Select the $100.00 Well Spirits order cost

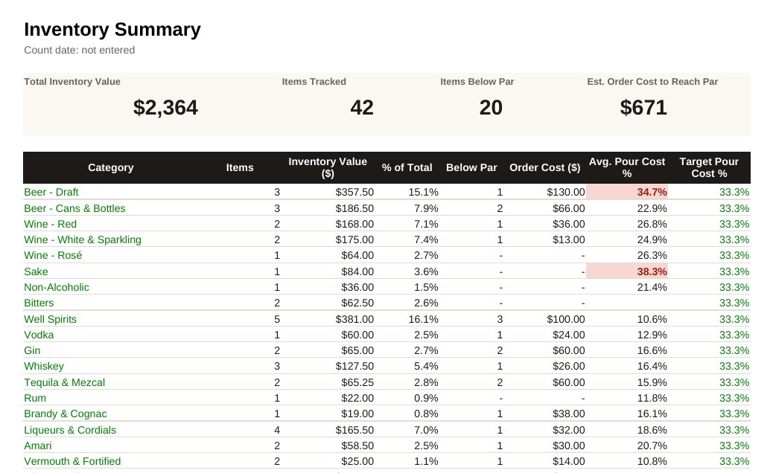(565, 319)
